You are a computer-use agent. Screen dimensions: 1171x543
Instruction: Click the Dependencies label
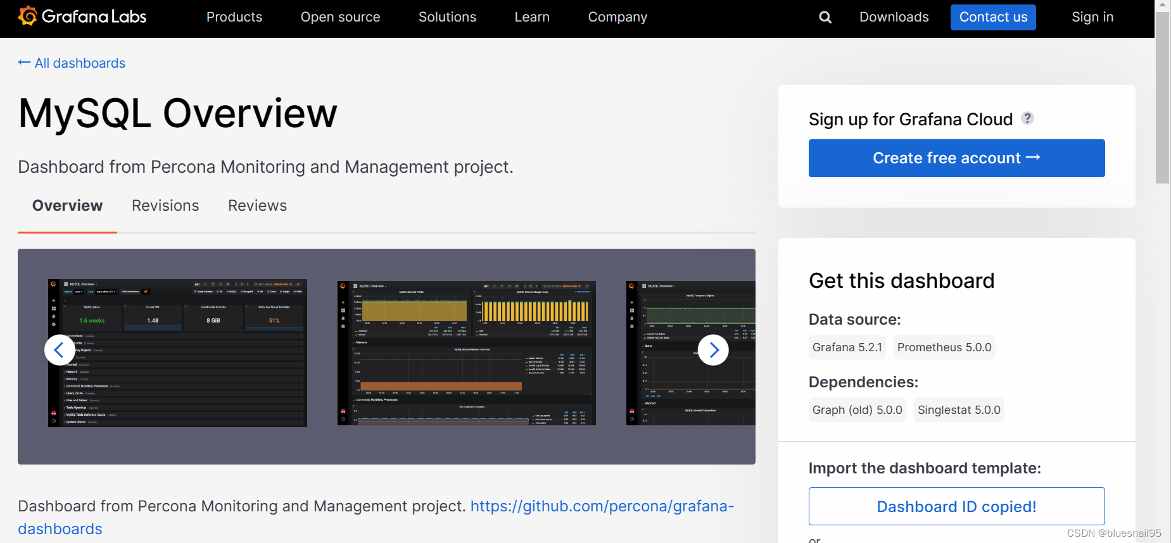(x=863, y=382)
